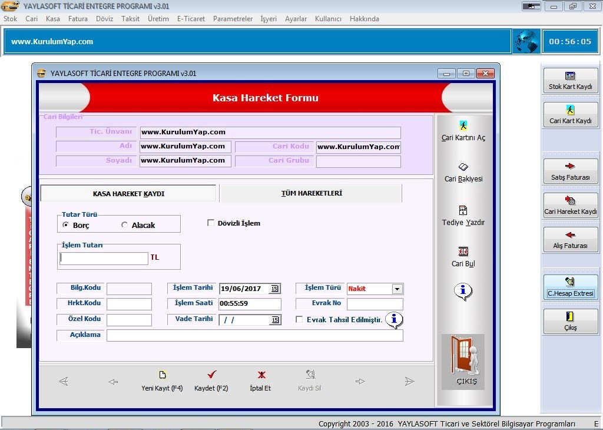Open Vade Tarihi calendar dropdown

[274, 320]
